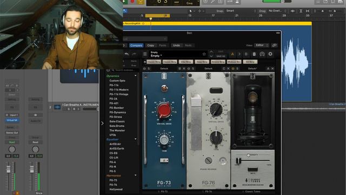Toggle the yellow Cycle button in transport

coord(141,2)
